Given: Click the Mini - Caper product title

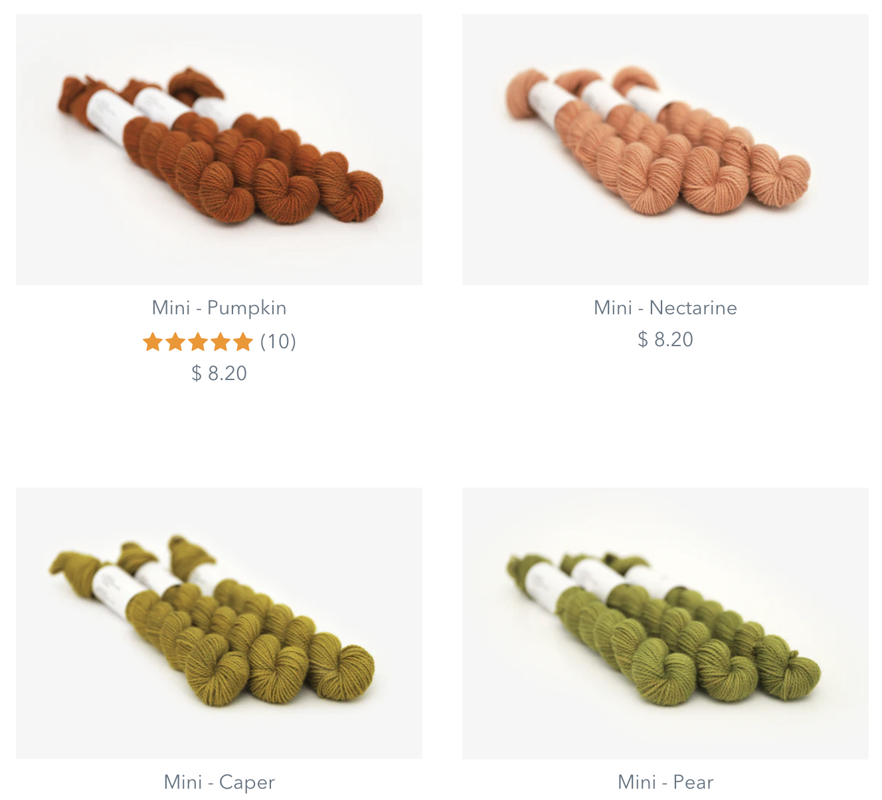Looking at the screenshot, I should pyautogui.click(x=219, y=782).
